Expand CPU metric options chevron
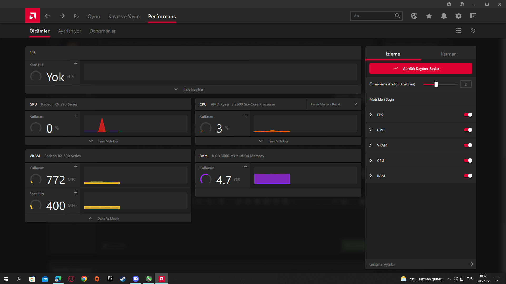This screenshot has width=506, height=284. [371, 160]
